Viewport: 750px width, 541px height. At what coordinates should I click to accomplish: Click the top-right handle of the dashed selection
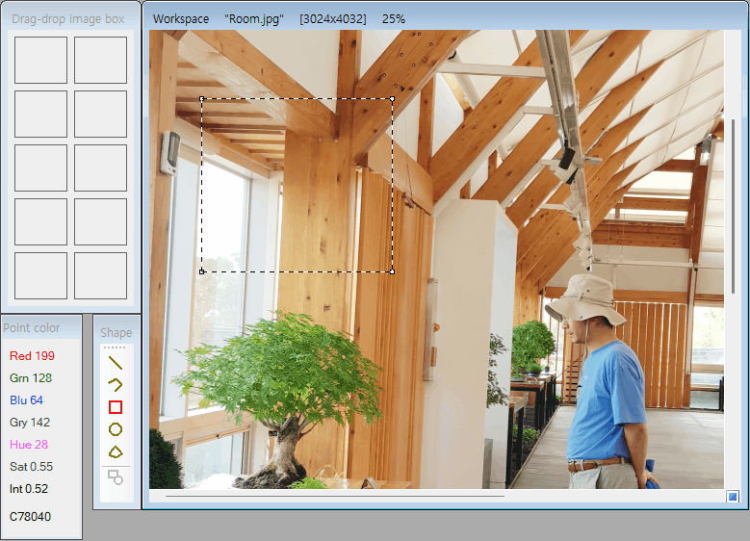[392, 99]
